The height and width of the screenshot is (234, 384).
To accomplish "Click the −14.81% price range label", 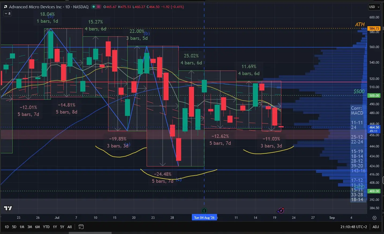I will (x=67, y=105).
